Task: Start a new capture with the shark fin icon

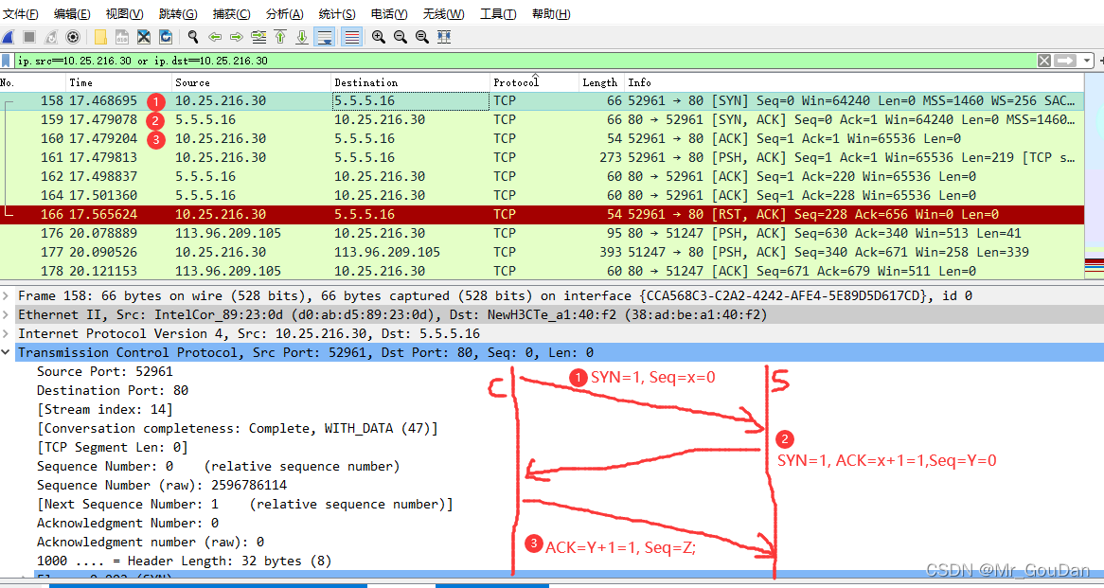Action: pos(8,37)
